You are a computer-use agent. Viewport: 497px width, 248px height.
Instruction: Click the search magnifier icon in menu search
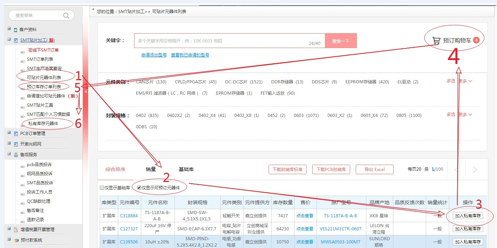click(x=66, y=15)
